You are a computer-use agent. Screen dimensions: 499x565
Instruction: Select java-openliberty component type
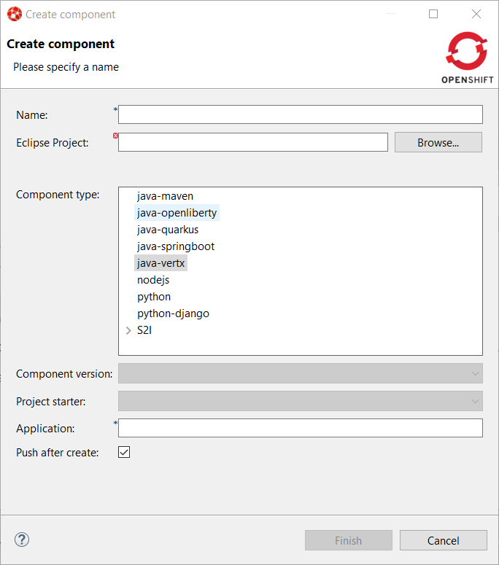coord(177,213)
